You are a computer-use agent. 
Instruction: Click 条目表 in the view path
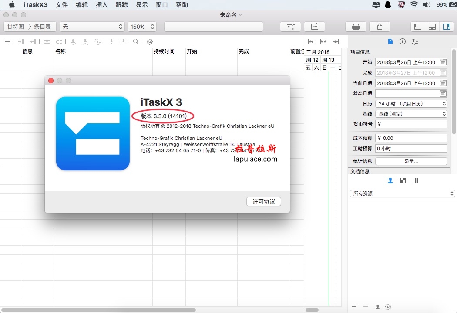pos(42,27)
